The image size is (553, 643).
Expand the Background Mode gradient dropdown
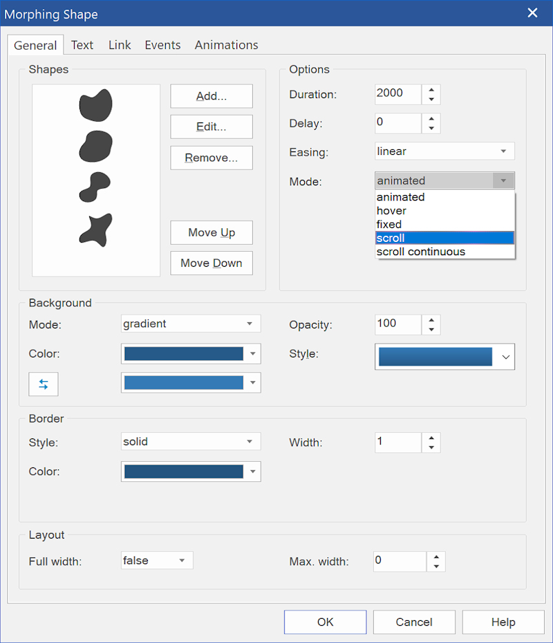191,324
